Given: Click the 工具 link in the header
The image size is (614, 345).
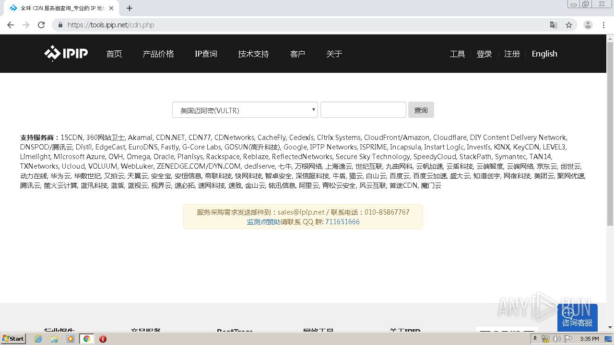Looking at the screenshot, I should [x=457, y=54].
